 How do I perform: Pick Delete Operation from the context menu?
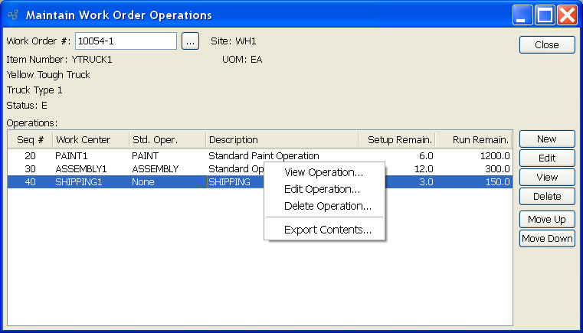coord(327,206)
